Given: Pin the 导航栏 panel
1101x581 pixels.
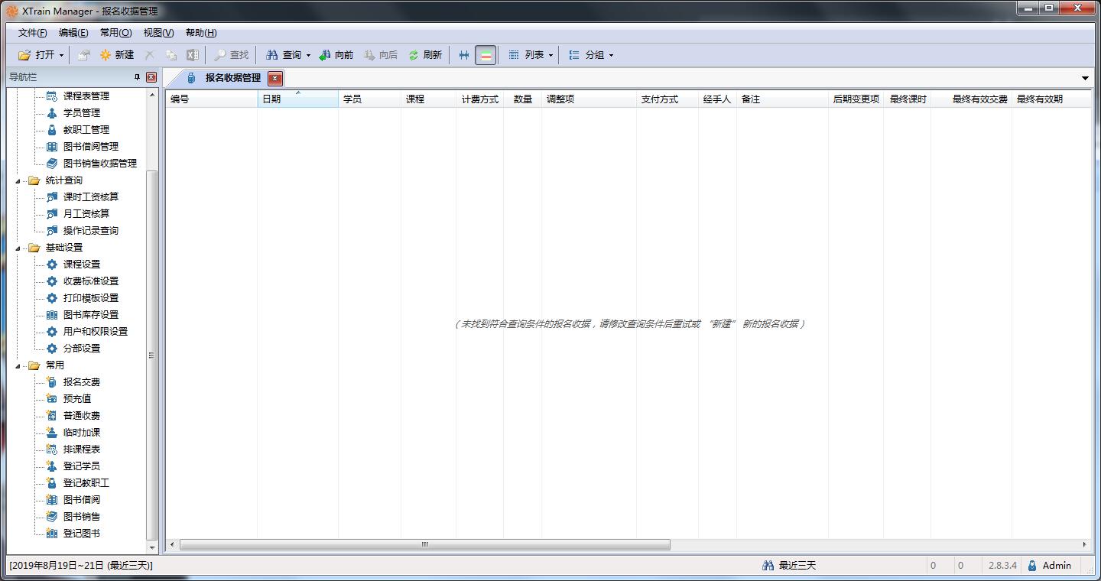Looking at the screenshot, I should coord(138,77).
